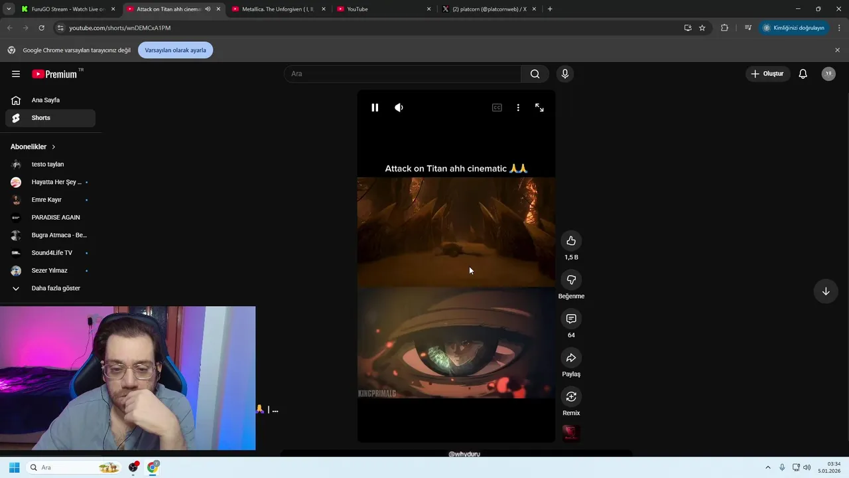This screenshot has width=849, height=478.
Task: Open a new Chrome tab
Action: (x=550, y=9)
